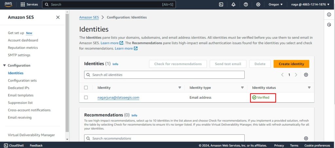This screenshot has width=335, height=148.
Task: Click page number 1 in pagination
Action: point(289,75)
